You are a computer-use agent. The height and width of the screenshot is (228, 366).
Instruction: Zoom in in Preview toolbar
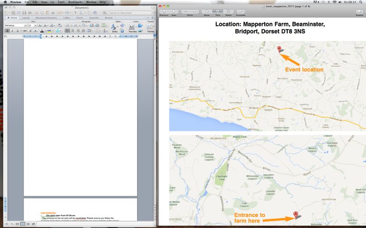tap(194, 11)
